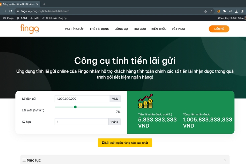Click the 5.833.333,333 VND interest value
The height and width of the screenshot is (164, 246).
(x=157, y=122)
